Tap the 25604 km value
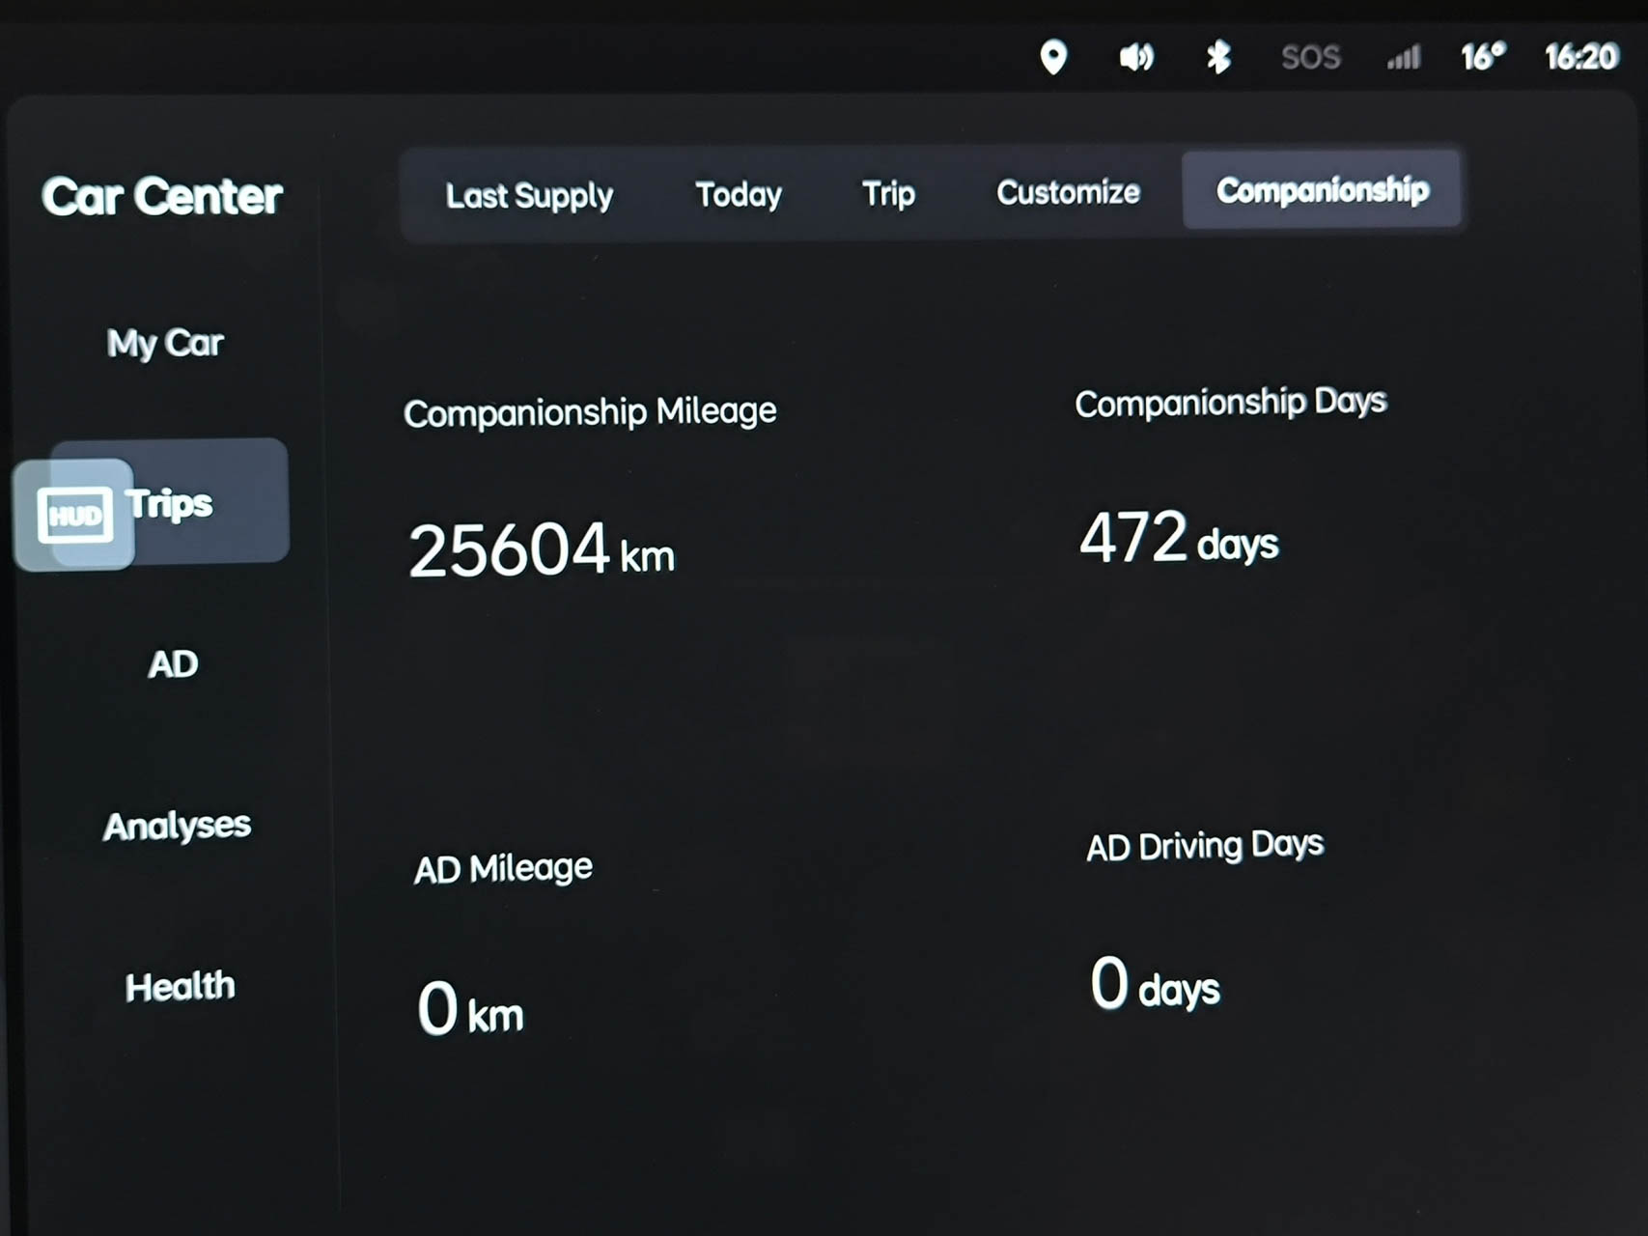This screenshot has height=1236, width=1648. (x=542, y=551)
